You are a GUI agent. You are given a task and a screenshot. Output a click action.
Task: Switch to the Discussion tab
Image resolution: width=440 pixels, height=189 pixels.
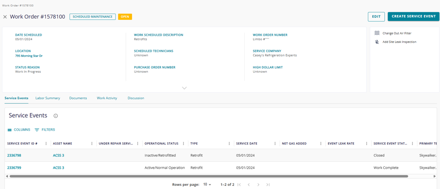[x=136, y=98]
